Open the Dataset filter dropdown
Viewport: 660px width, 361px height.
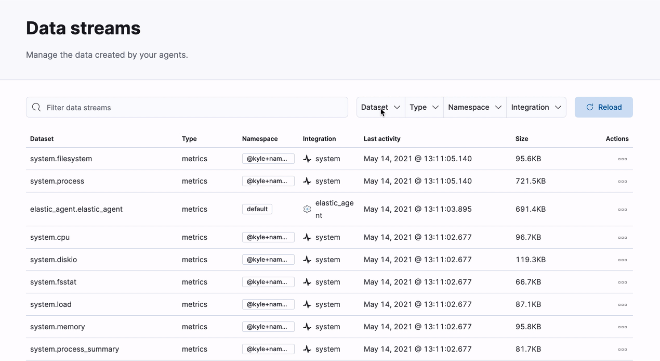pos(380,107)
